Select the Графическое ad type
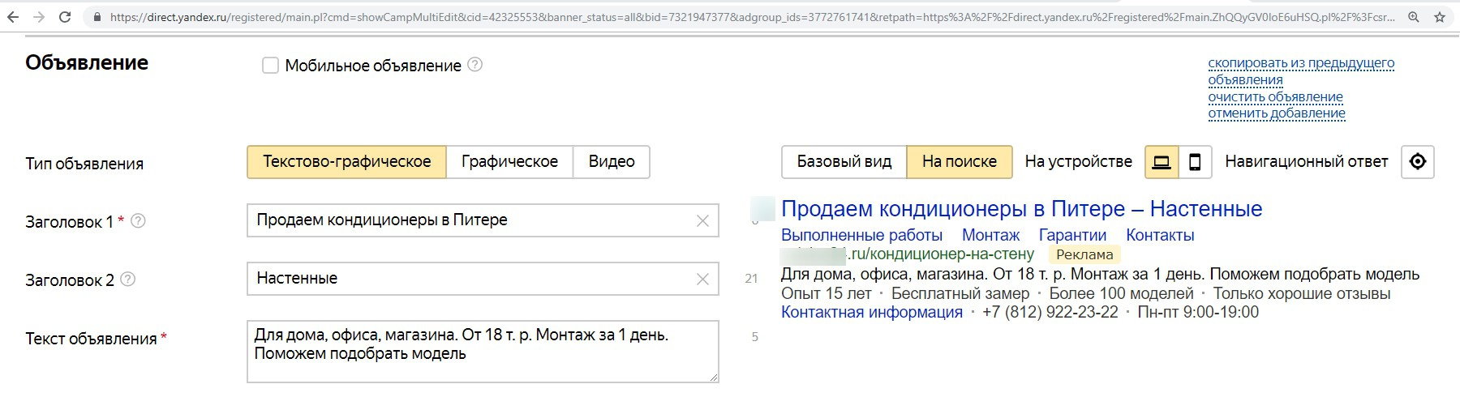 click(509, 162)
